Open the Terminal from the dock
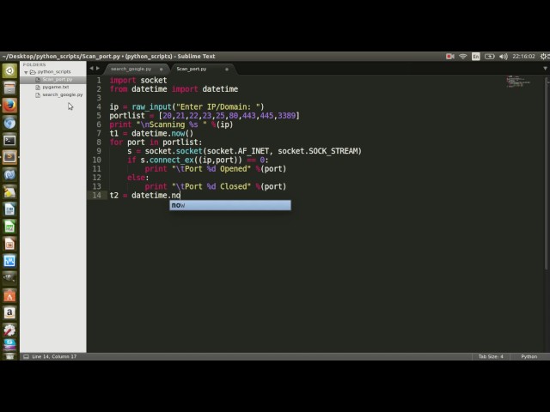The height and width of the screenshot is (412, 550). [9, 140]
